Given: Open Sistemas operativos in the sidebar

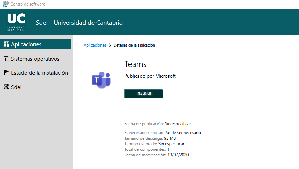Looking at the screenshot, I should [x=36, y=59].
